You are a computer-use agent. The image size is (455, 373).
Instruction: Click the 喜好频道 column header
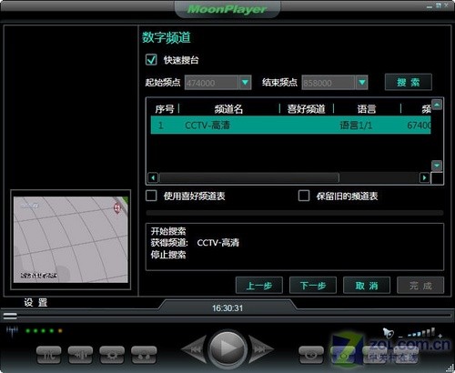(306, 109)
